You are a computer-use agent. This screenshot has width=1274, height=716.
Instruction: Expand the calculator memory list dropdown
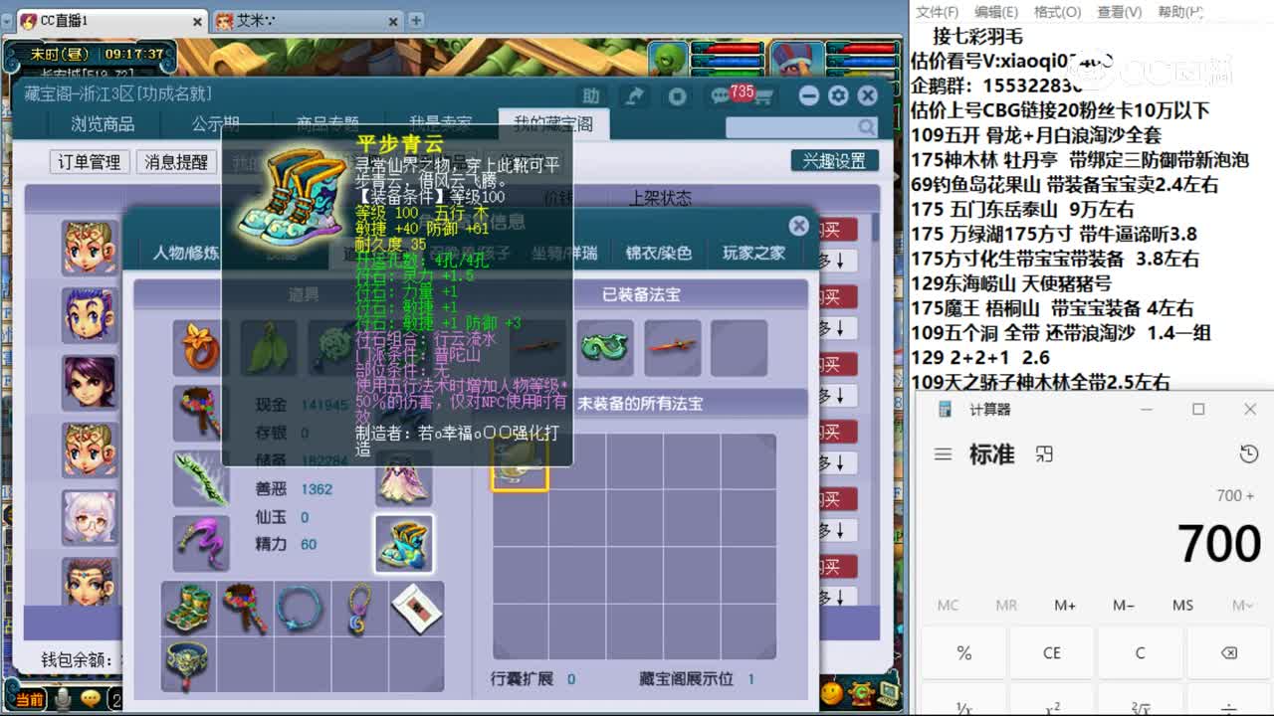point(1242,606)
